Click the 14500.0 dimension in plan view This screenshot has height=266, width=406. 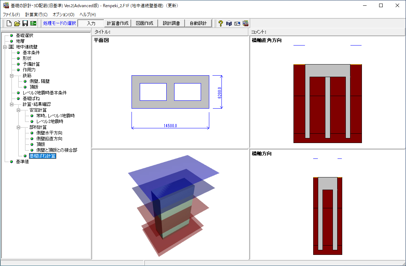coord(170,126)
